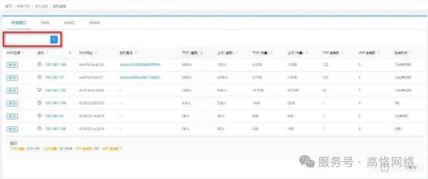428x179 pixels.
Task: Click unknown-device icon beside 192.168.1.37
Action: click(x=39, y=77)
